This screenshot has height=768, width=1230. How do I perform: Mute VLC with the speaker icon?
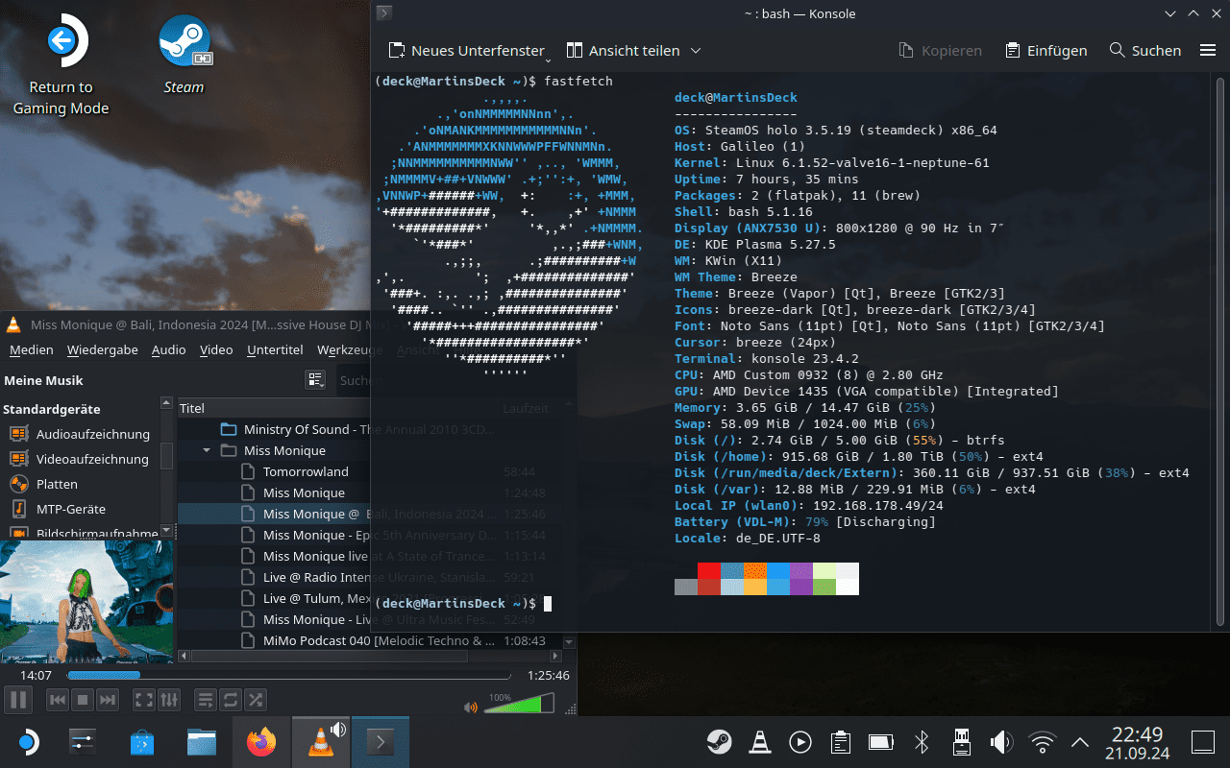(470, 708)
